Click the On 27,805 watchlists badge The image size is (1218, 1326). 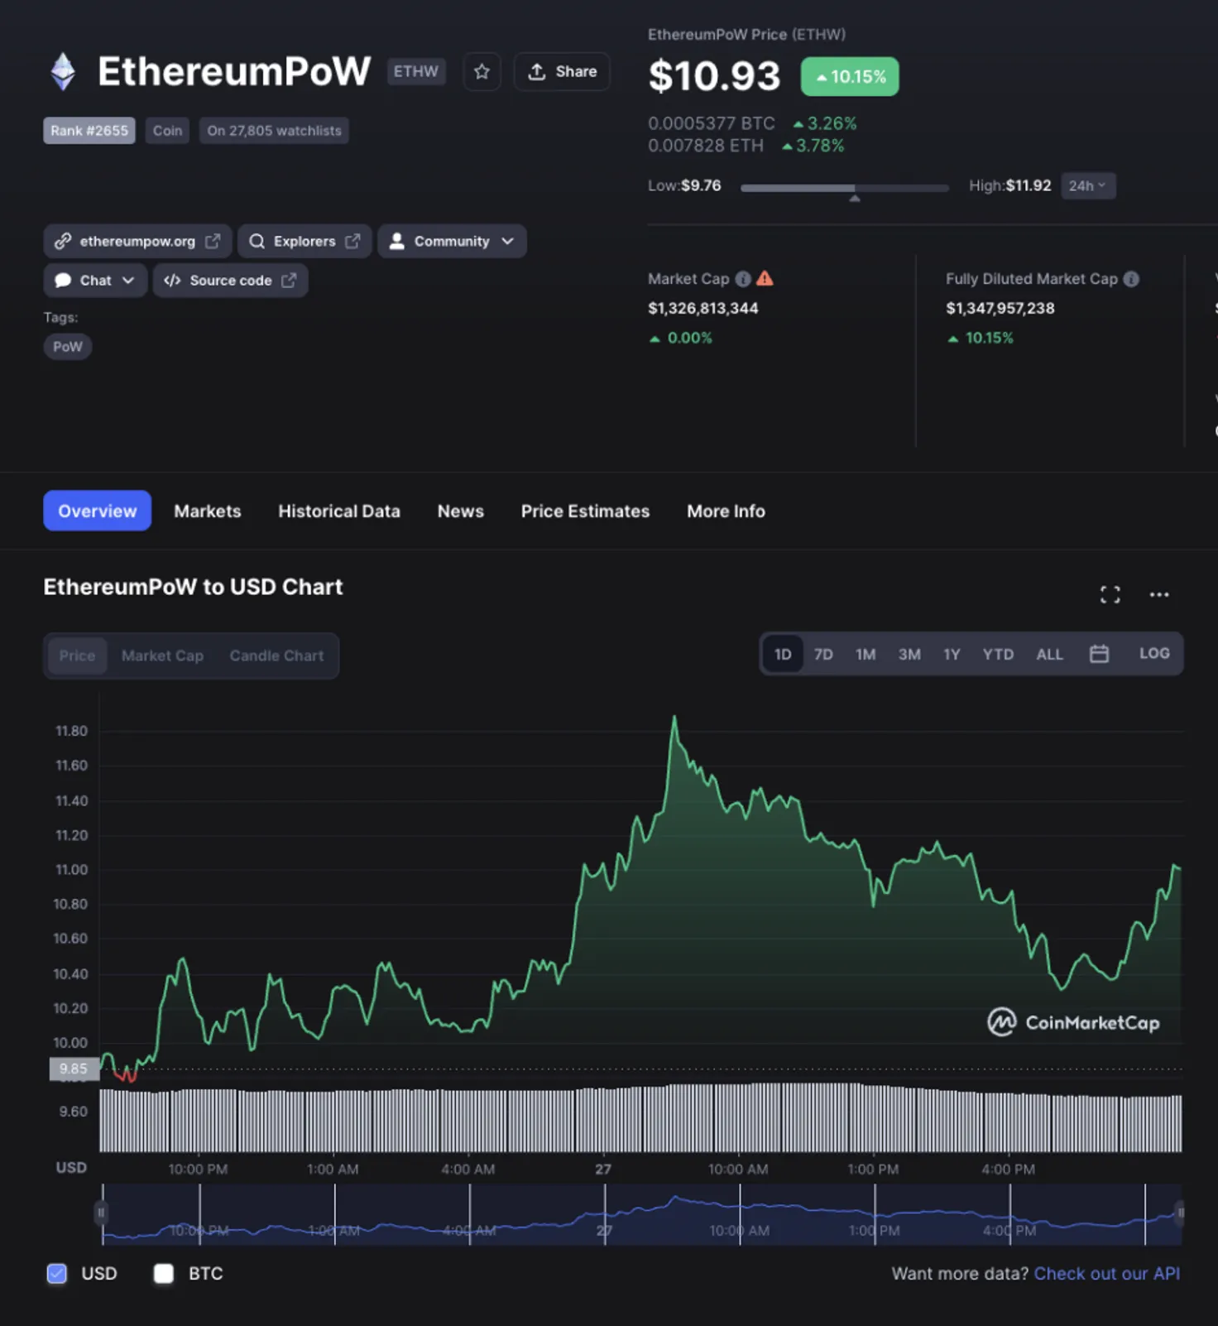tap(274, 131)
